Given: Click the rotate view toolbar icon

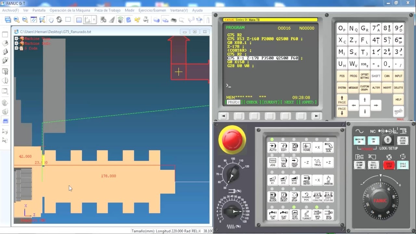Looking at the screenshot, I should coord(59,20).
